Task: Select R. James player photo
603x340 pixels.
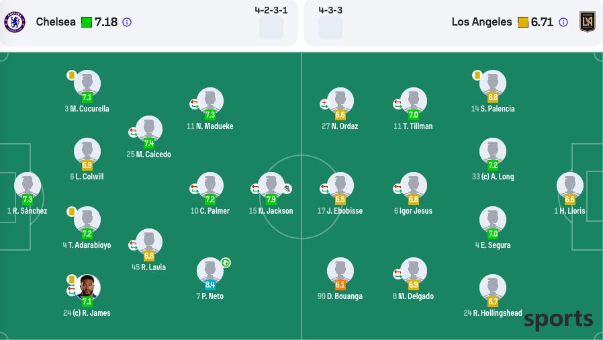Action: [x=87, y=287]
